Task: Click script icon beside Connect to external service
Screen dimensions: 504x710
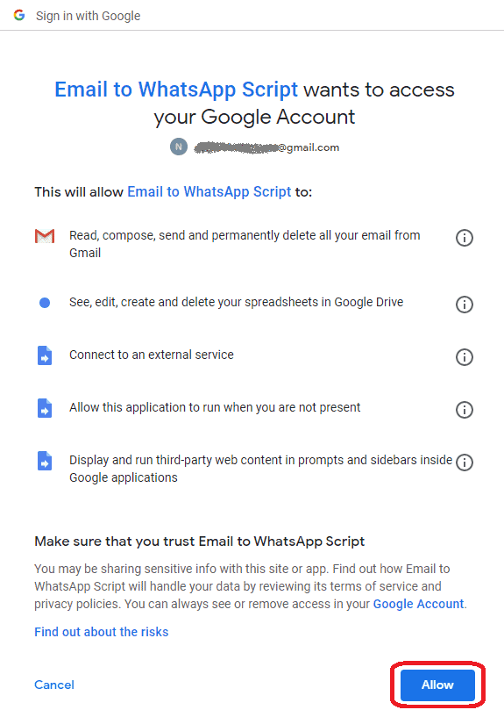Action: (45, 355)
